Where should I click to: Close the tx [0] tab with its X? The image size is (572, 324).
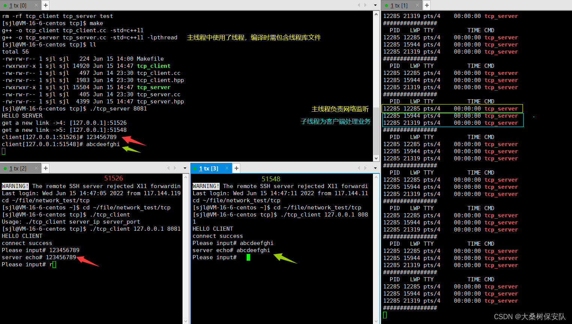coord(36,5)
